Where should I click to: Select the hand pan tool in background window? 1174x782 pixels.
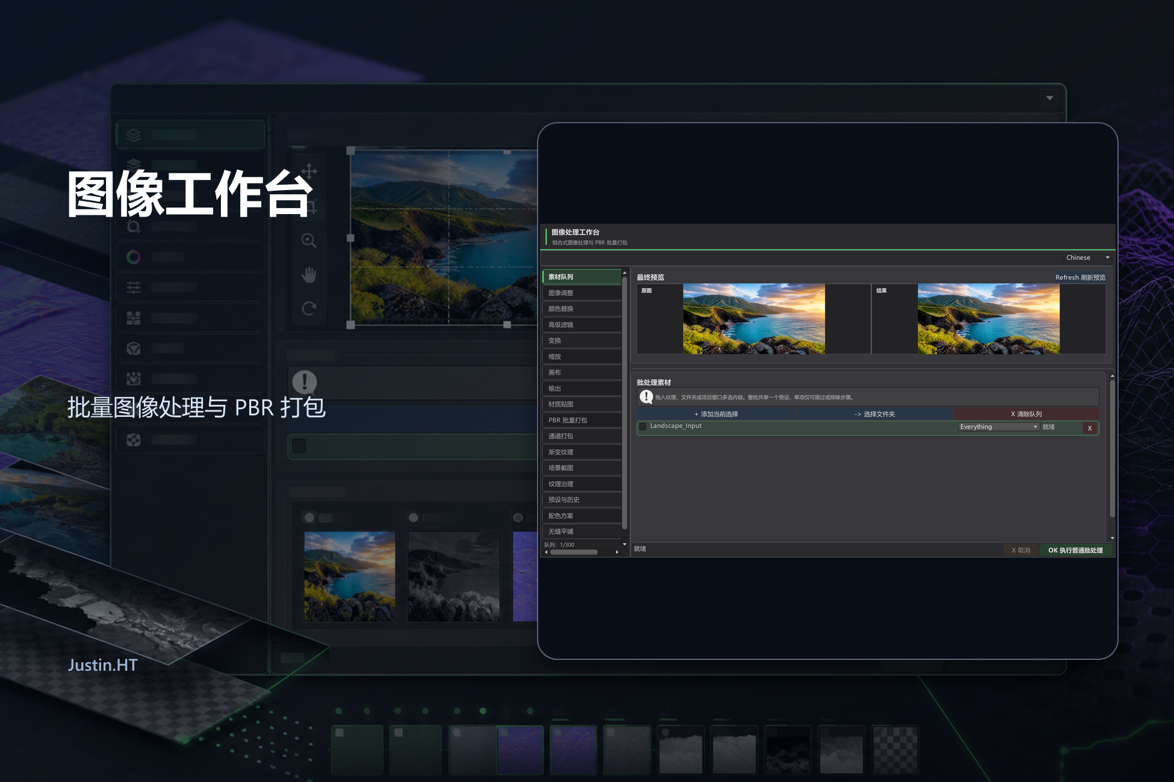pos(309,275)
